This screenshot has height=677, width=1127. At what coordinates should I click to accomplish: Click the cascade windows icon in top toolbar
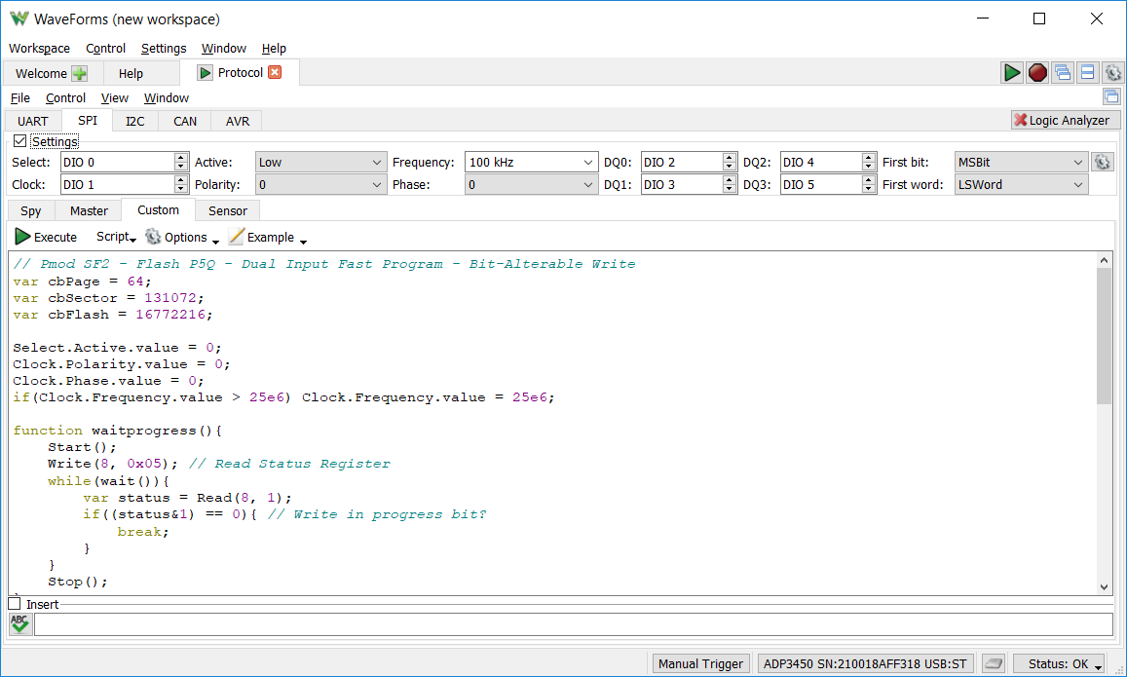pos(1063,73)
